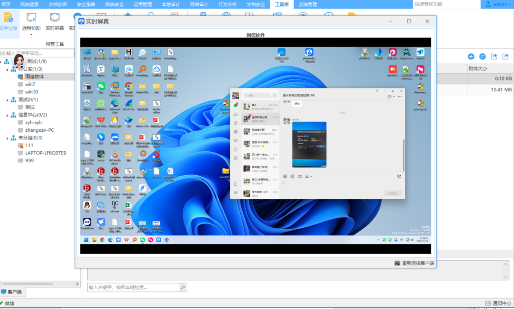Click the 通知中心 envelope icon
Screen dimensions: 514x309
tap(488, 303)
